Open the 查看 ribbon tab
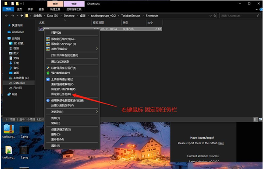 [41, 9]
